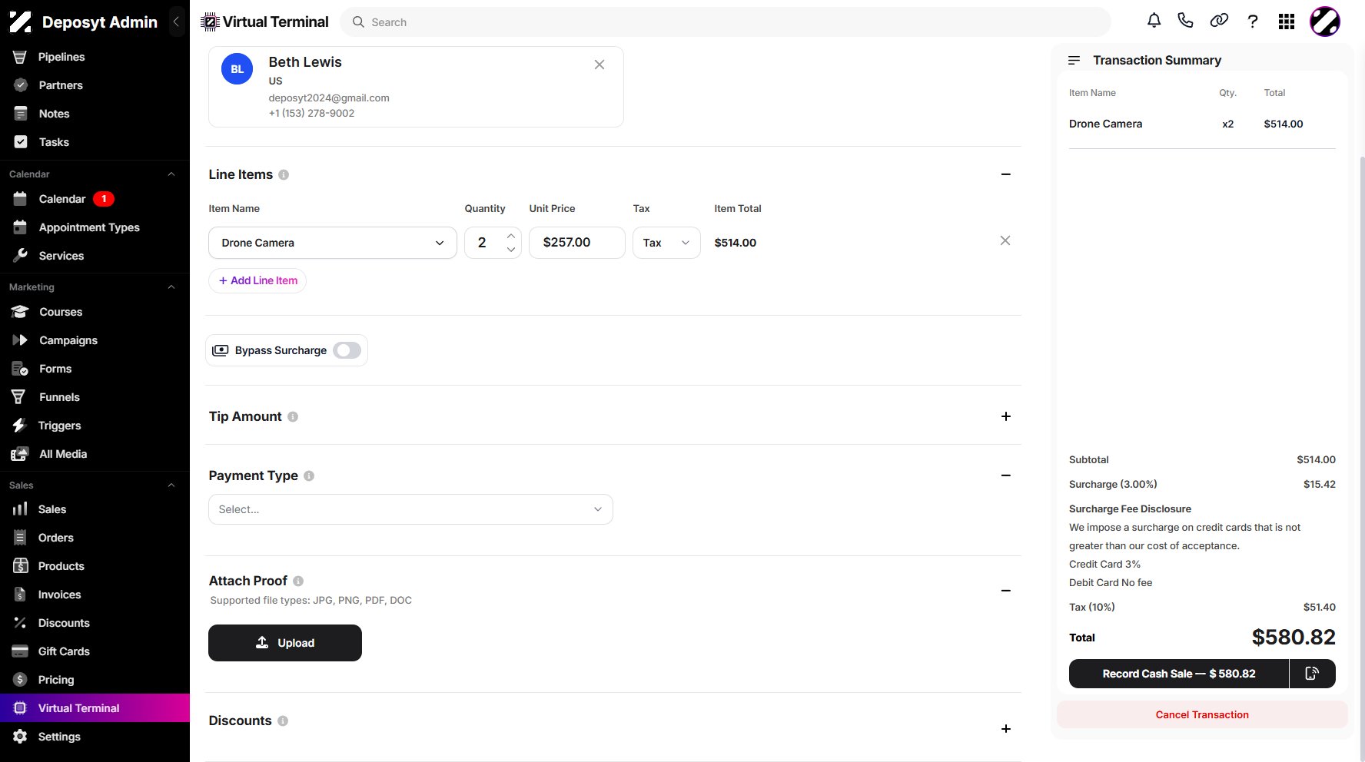Collapse the Line Items section

pyautogui.click(x=1006, y=174)
